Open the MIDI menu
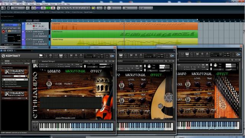The height and width of the screenshot is (138, 245). tap(26, 4)
